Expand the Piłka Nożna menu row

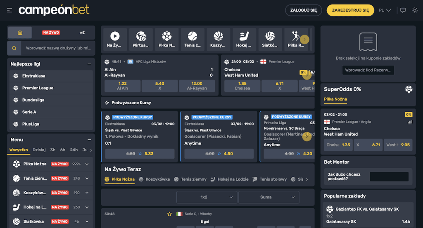pyautogui.click(x=87, y=164)
